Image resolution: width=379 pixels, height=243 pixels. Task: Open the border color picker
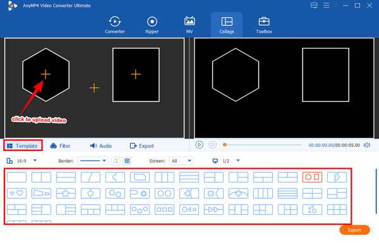[x=116, y=161]
